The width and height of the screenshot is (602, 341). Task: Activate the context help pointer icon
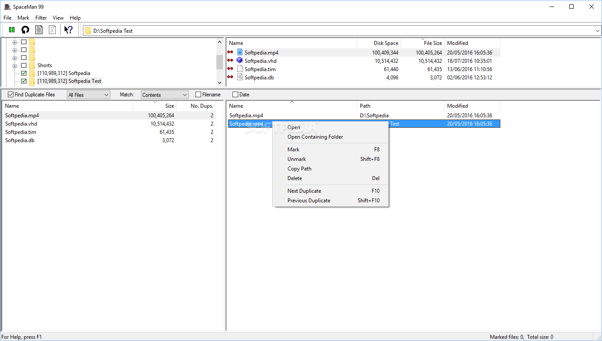(68, 30)
